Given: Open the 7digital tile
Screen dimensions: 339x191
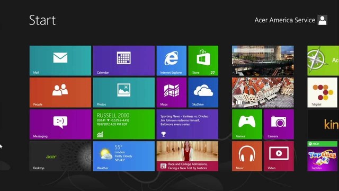Looking at the screenshot, I should 323,92.
